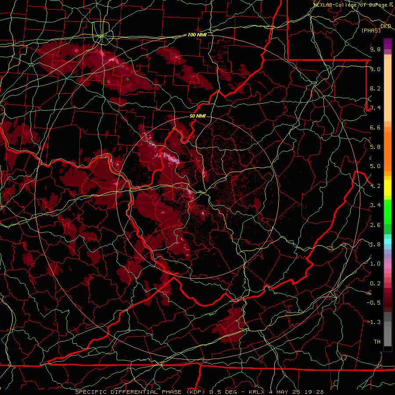Click the bright green band of the color scale
Image resolution: width=395 pixels, height=395 pixels.
[x=388, y=212]
